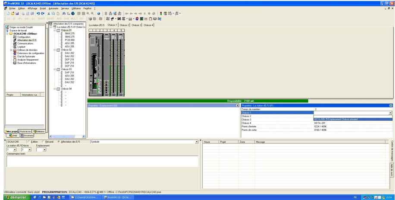The height and width of the screenshot is (200, 395).
Task: Click the Save floppy disk icon
Action: point(17,14)
